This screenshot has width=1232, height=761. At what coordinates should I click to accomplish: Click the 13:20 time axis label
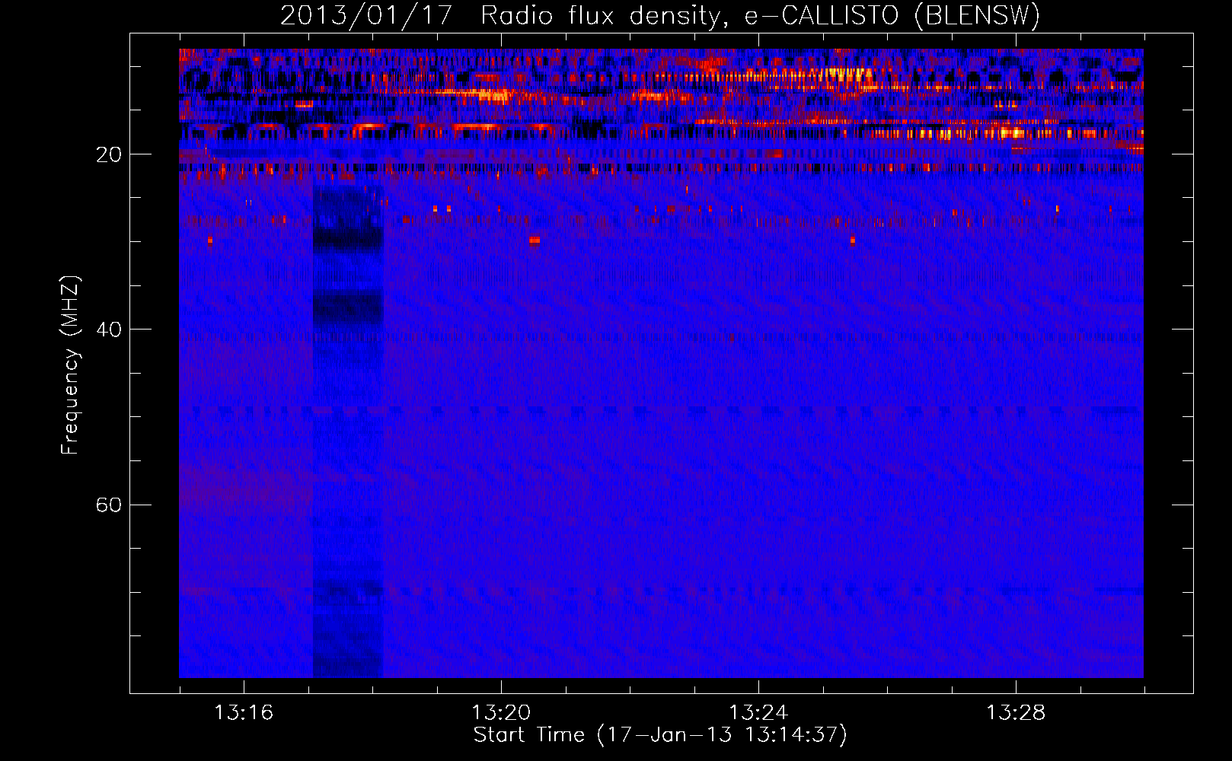[x=501, y=712]
